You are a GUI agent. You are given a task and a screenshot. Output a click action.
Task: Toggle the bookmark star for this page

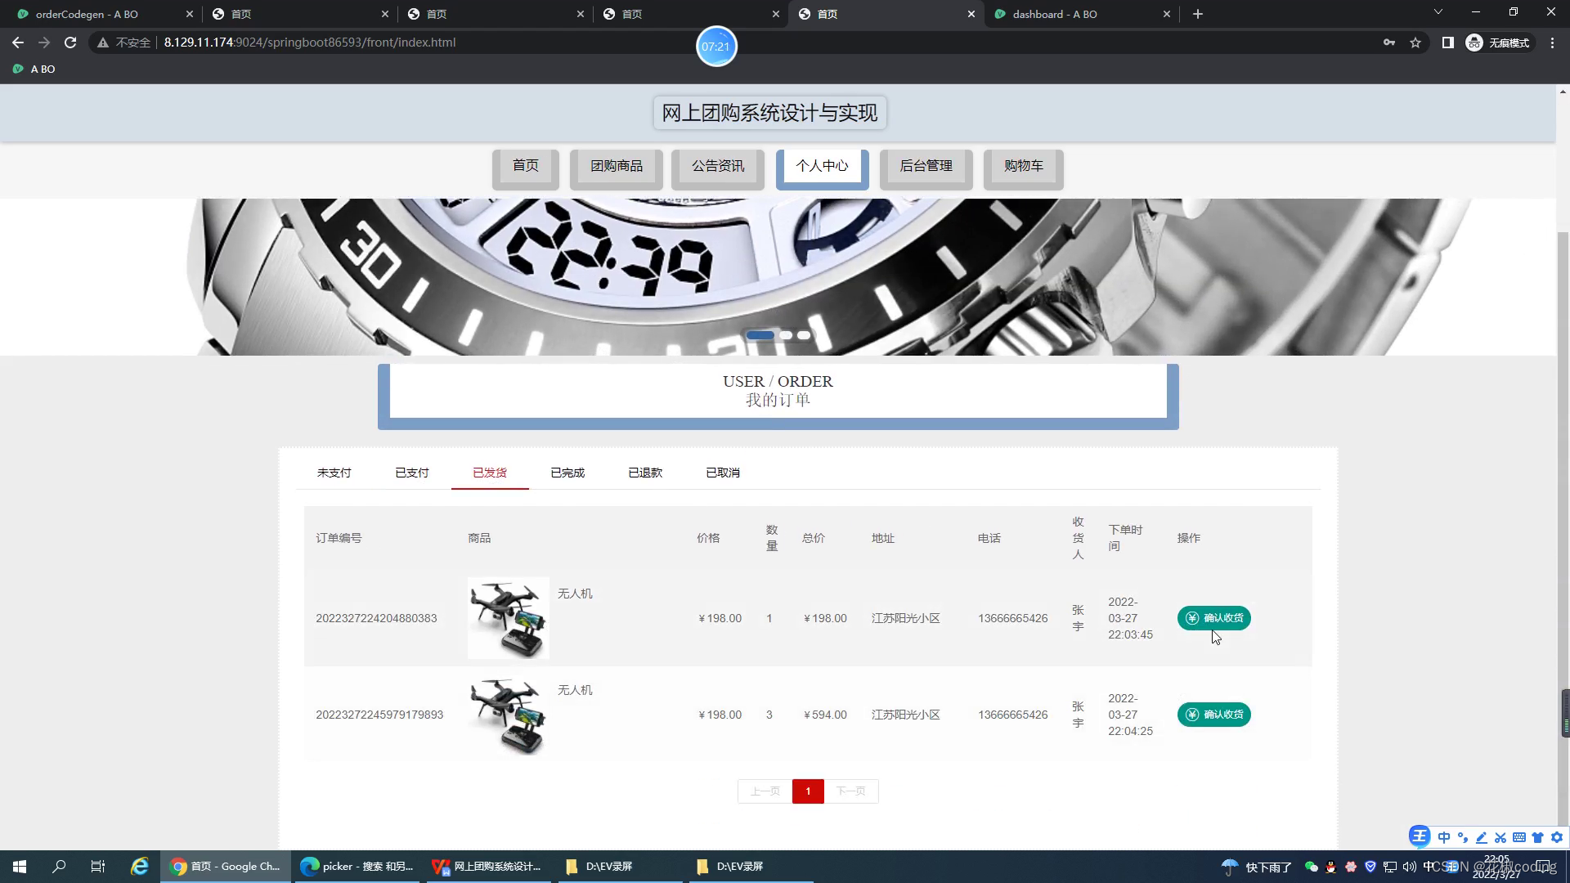(x=1415, y=43)
